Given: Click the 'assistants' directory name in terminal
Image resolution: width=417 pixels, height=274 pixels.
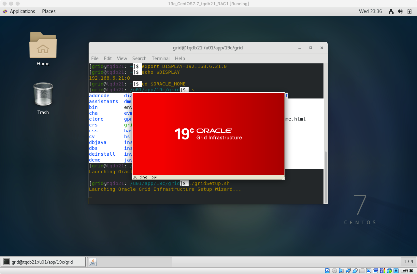Looking at the screenshot, I should (x=104, y=101).
